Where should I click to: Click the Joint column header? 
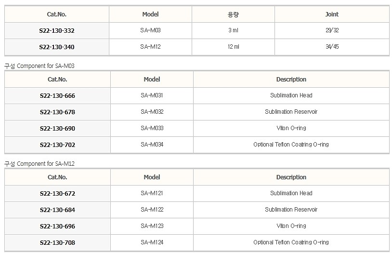point(332,14)
